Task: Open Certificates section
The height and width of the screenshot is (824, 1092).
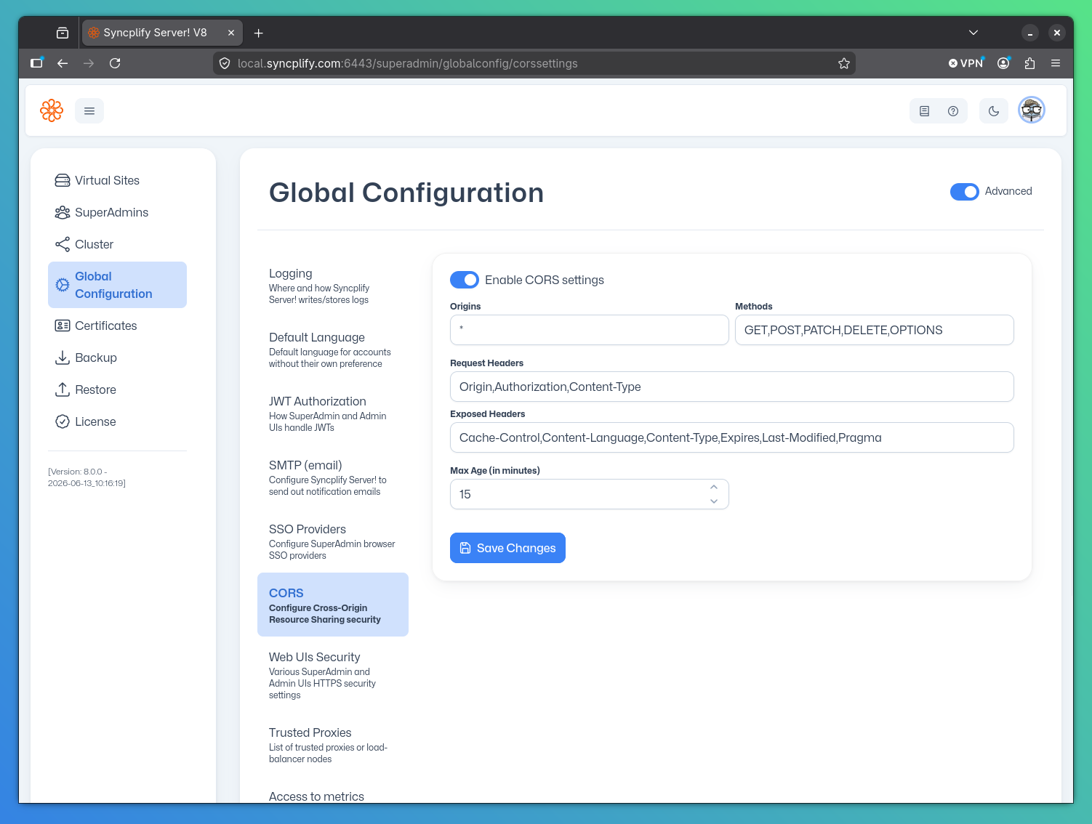Action: 117,326
